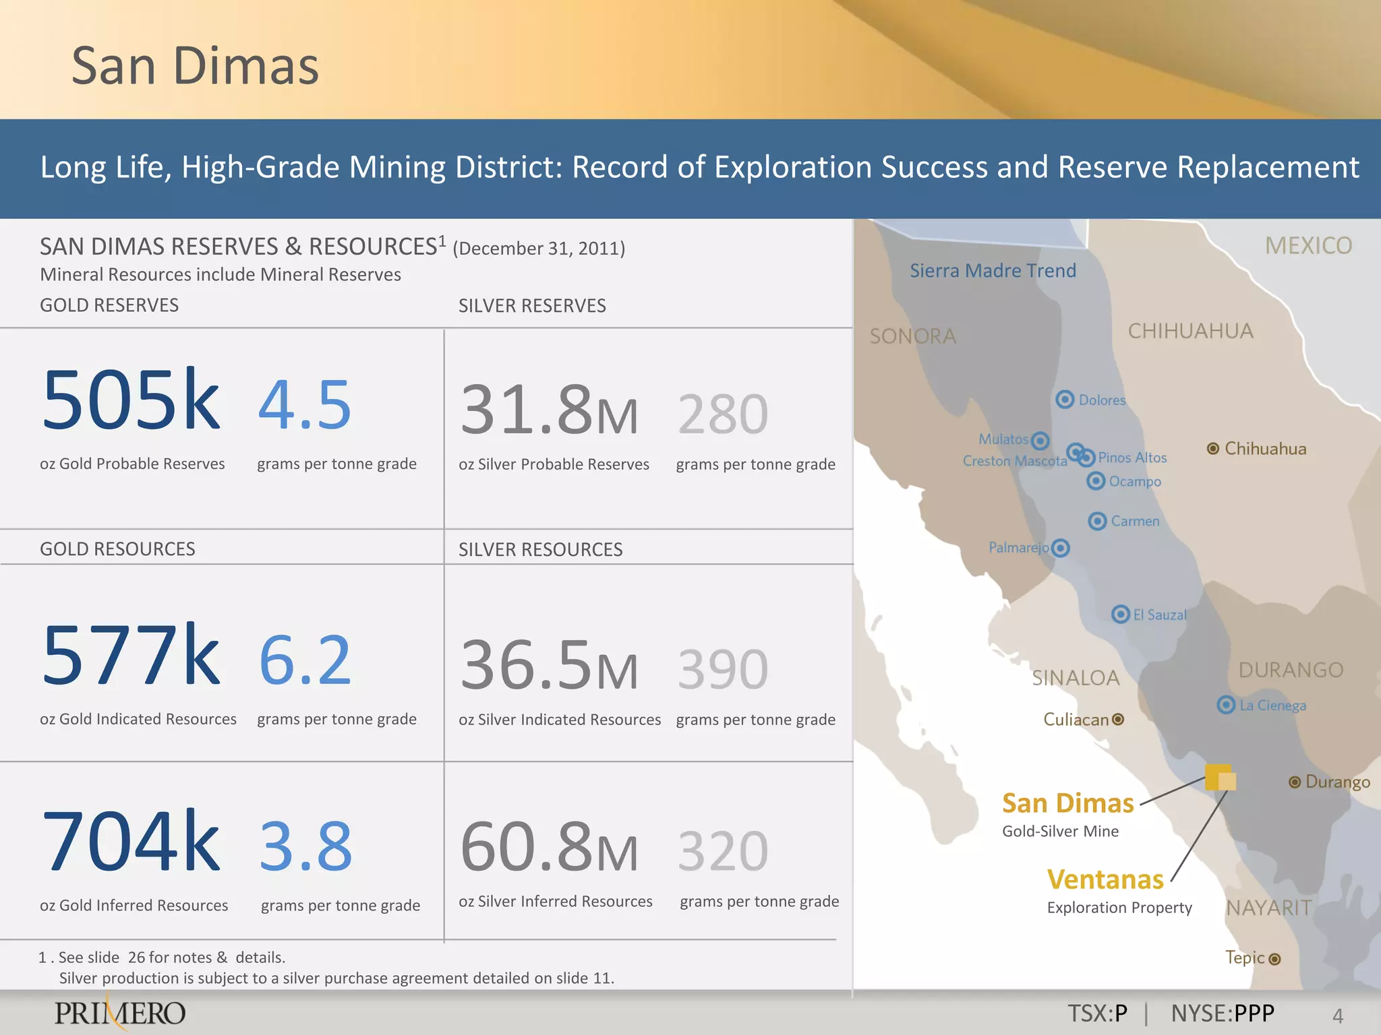Click the El Sauzal mine marker icon
Image resolution: width=1381 pixels, height=1035 pixels.
point(1121,614)
